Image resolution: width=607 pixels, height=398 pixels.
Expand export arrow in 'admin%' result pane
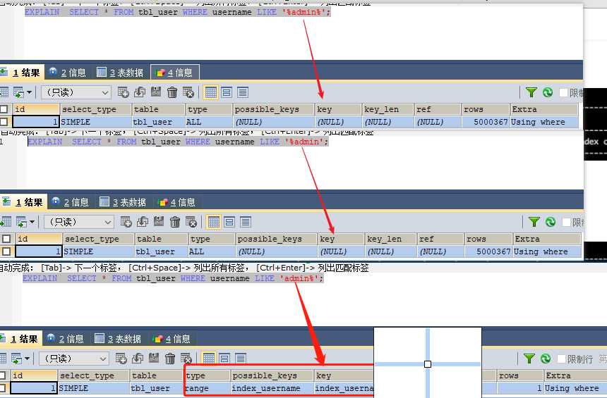(x=27, y=359)
